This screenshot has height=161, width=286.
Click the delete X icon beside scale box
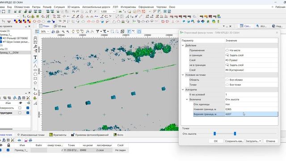point(95,11)
